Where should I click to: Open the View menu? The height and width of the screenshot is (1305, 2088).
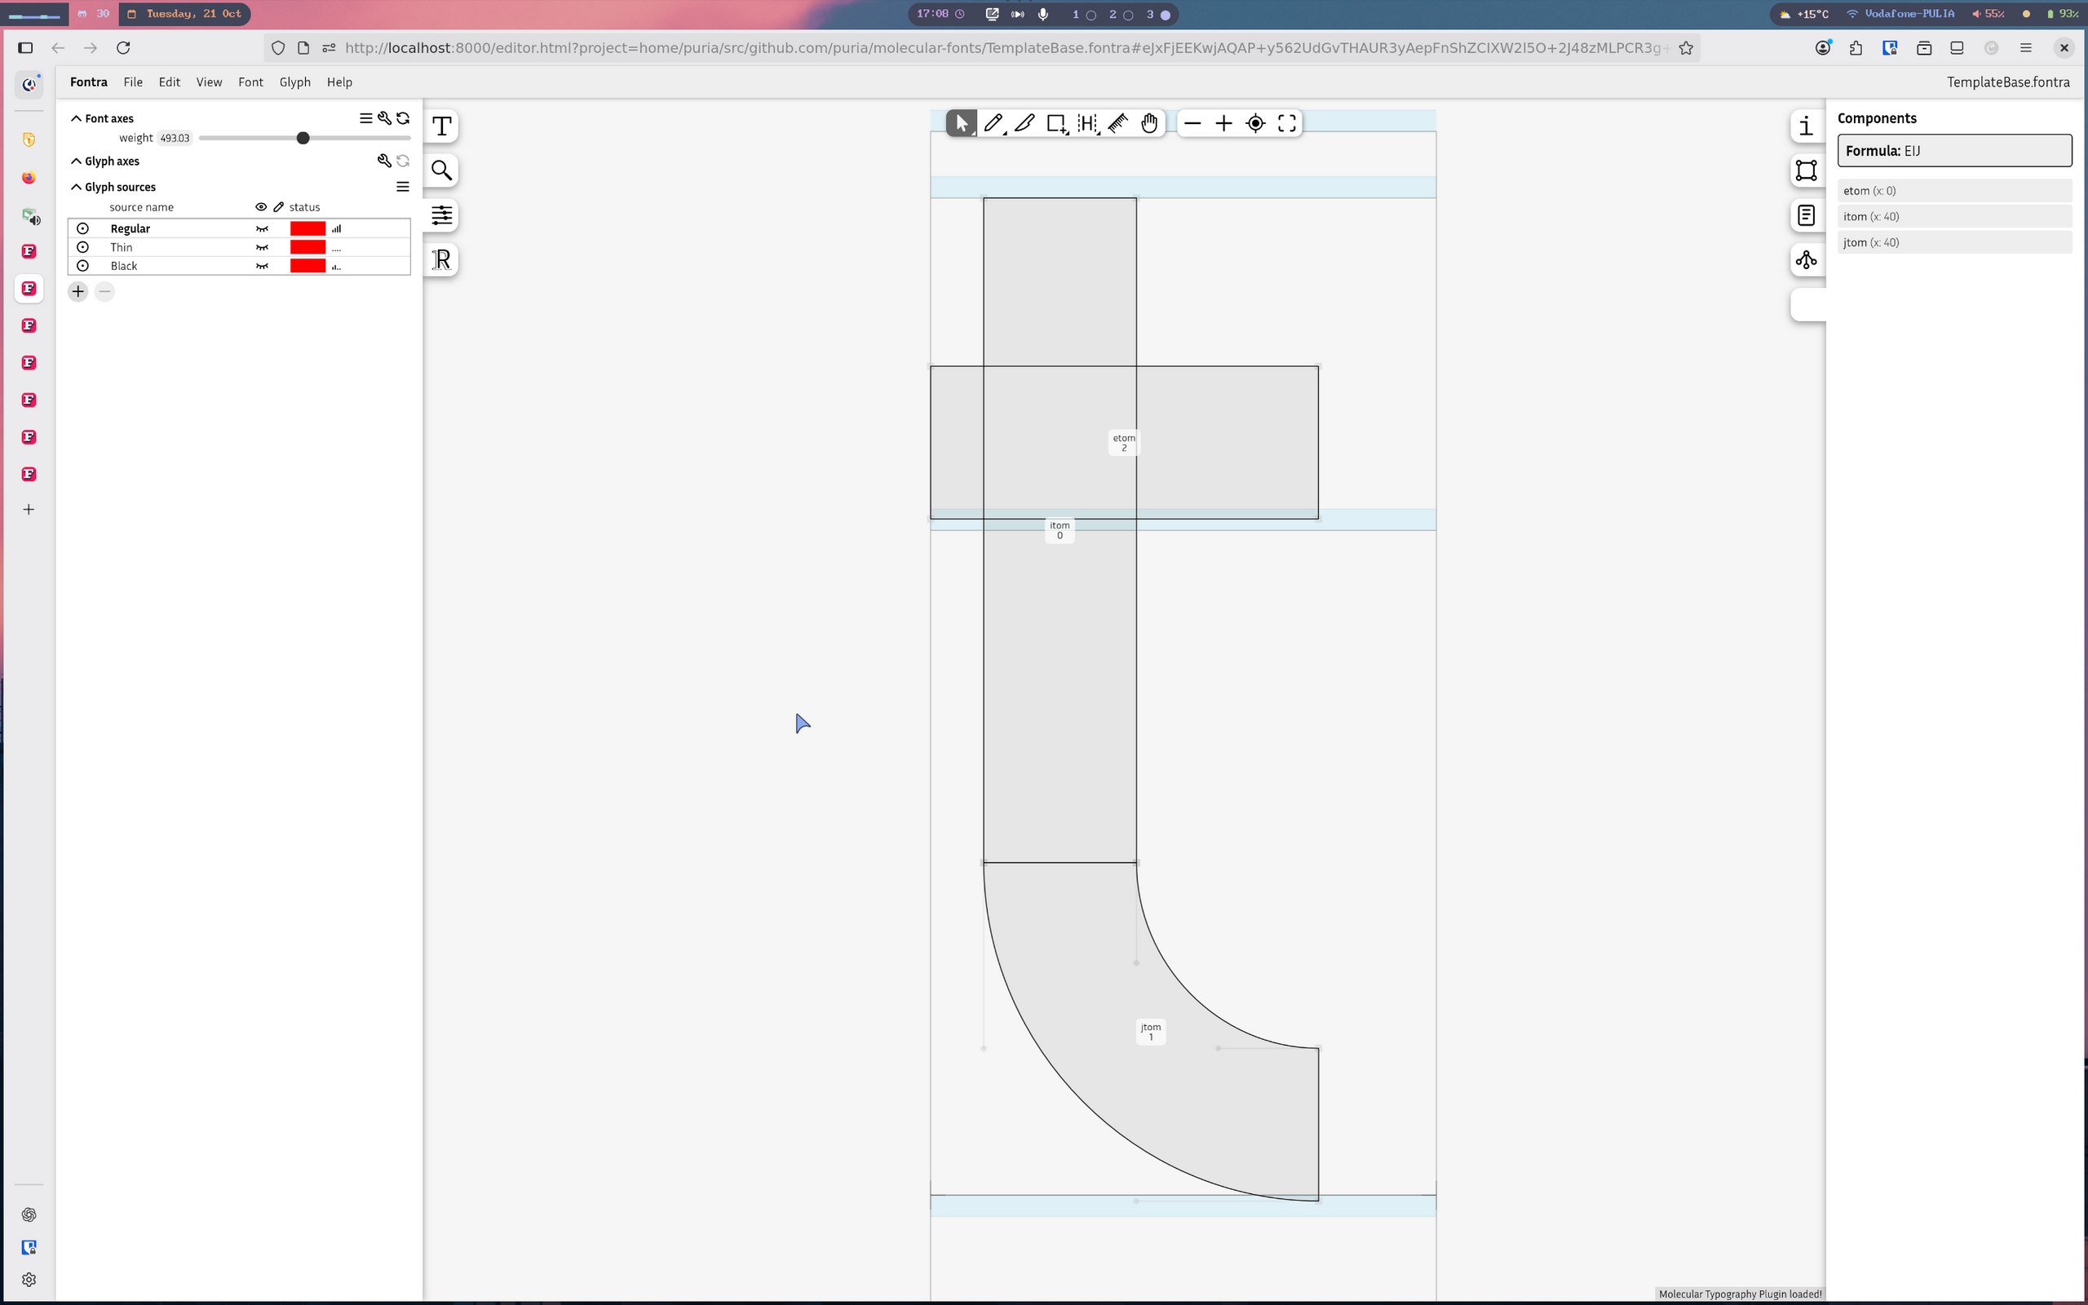click(209, 82)
